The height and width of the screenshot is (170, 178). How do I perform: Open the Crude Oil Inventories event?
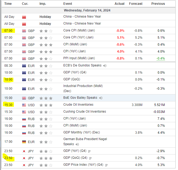click(78, 105)
